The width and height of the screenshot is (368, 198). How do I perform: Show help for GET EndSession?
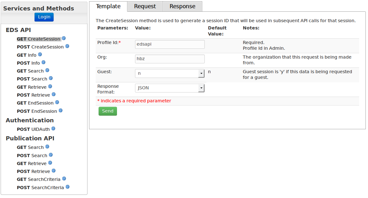57,102
